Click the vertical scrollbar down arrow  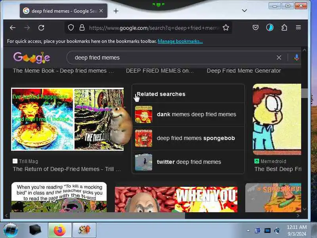(304, 209)
